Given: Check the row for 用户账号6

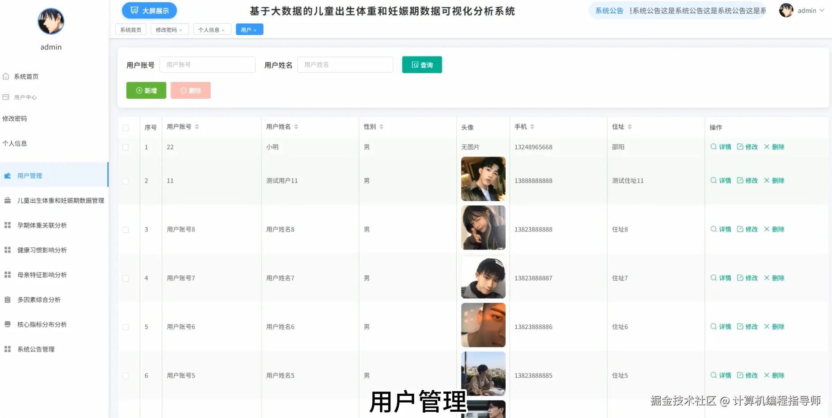Looking at the screenshot, I should pos(125,327).
